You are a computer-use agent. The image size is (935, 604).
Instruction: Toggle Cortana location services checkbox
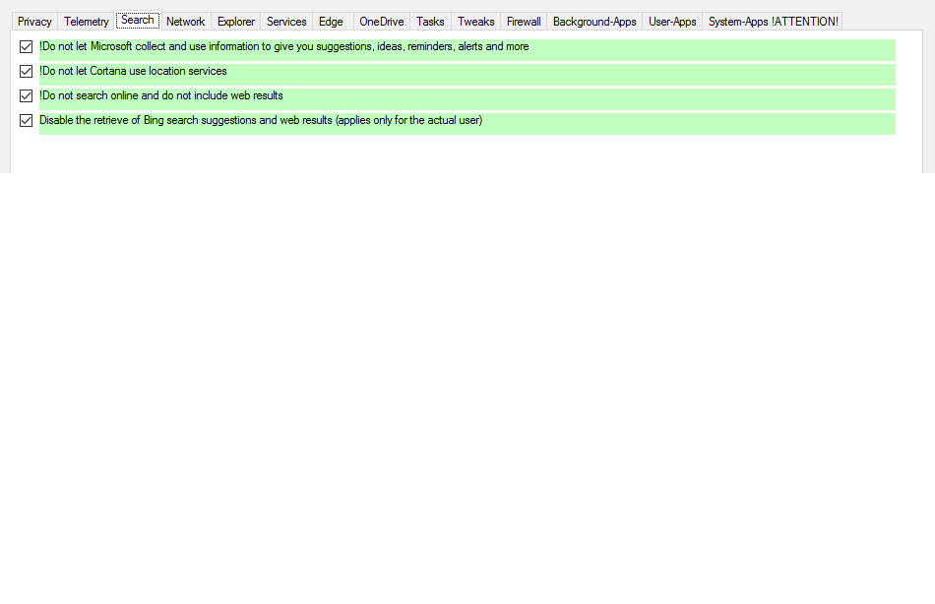pos(26,72)
